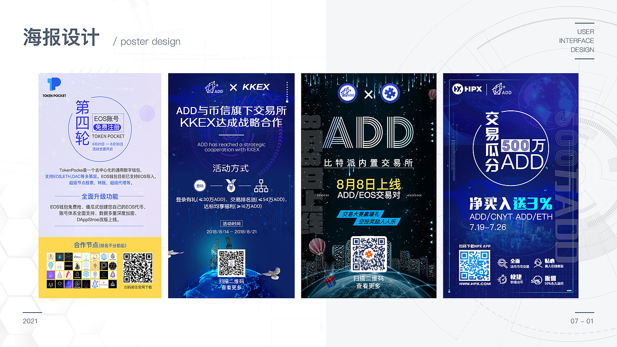Click the 500万 badge
The width and height of the screenshot is (617, 347).
tap(523, 145)
